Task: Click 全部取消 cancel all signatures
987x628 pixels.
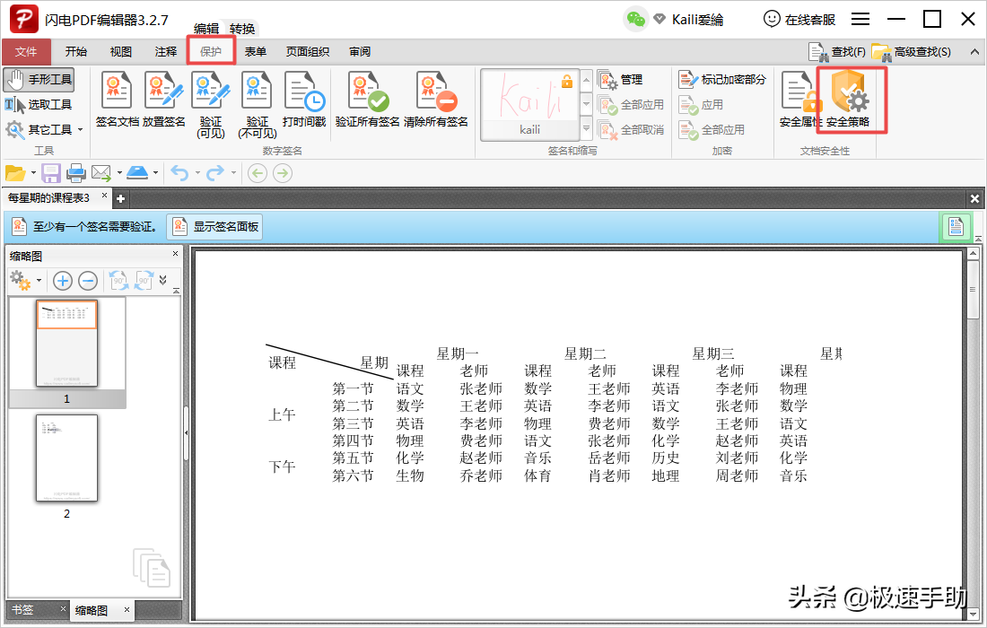Action: point(631,130)
